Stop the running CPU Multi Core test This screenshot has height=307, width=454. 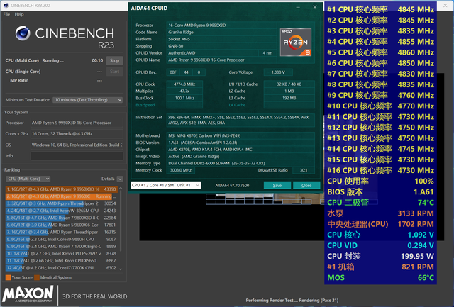[x=115, y=60]
